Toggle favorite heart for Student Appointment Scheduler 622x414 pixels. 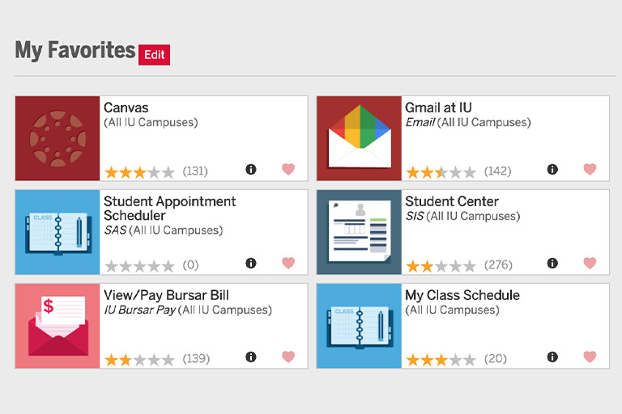288,263
